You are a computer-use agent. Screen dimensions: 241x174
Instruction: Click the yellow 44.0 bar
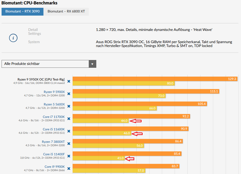[x=101, y=121]
